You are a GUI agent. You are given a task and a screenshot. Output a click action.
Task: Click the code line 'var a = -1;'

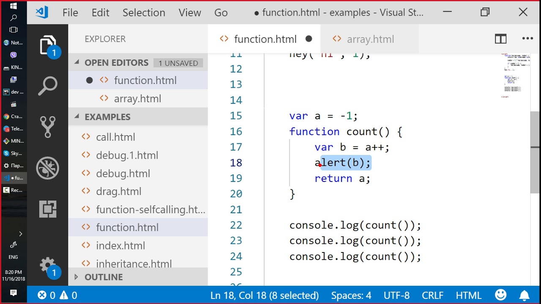[x=323, y=116]
